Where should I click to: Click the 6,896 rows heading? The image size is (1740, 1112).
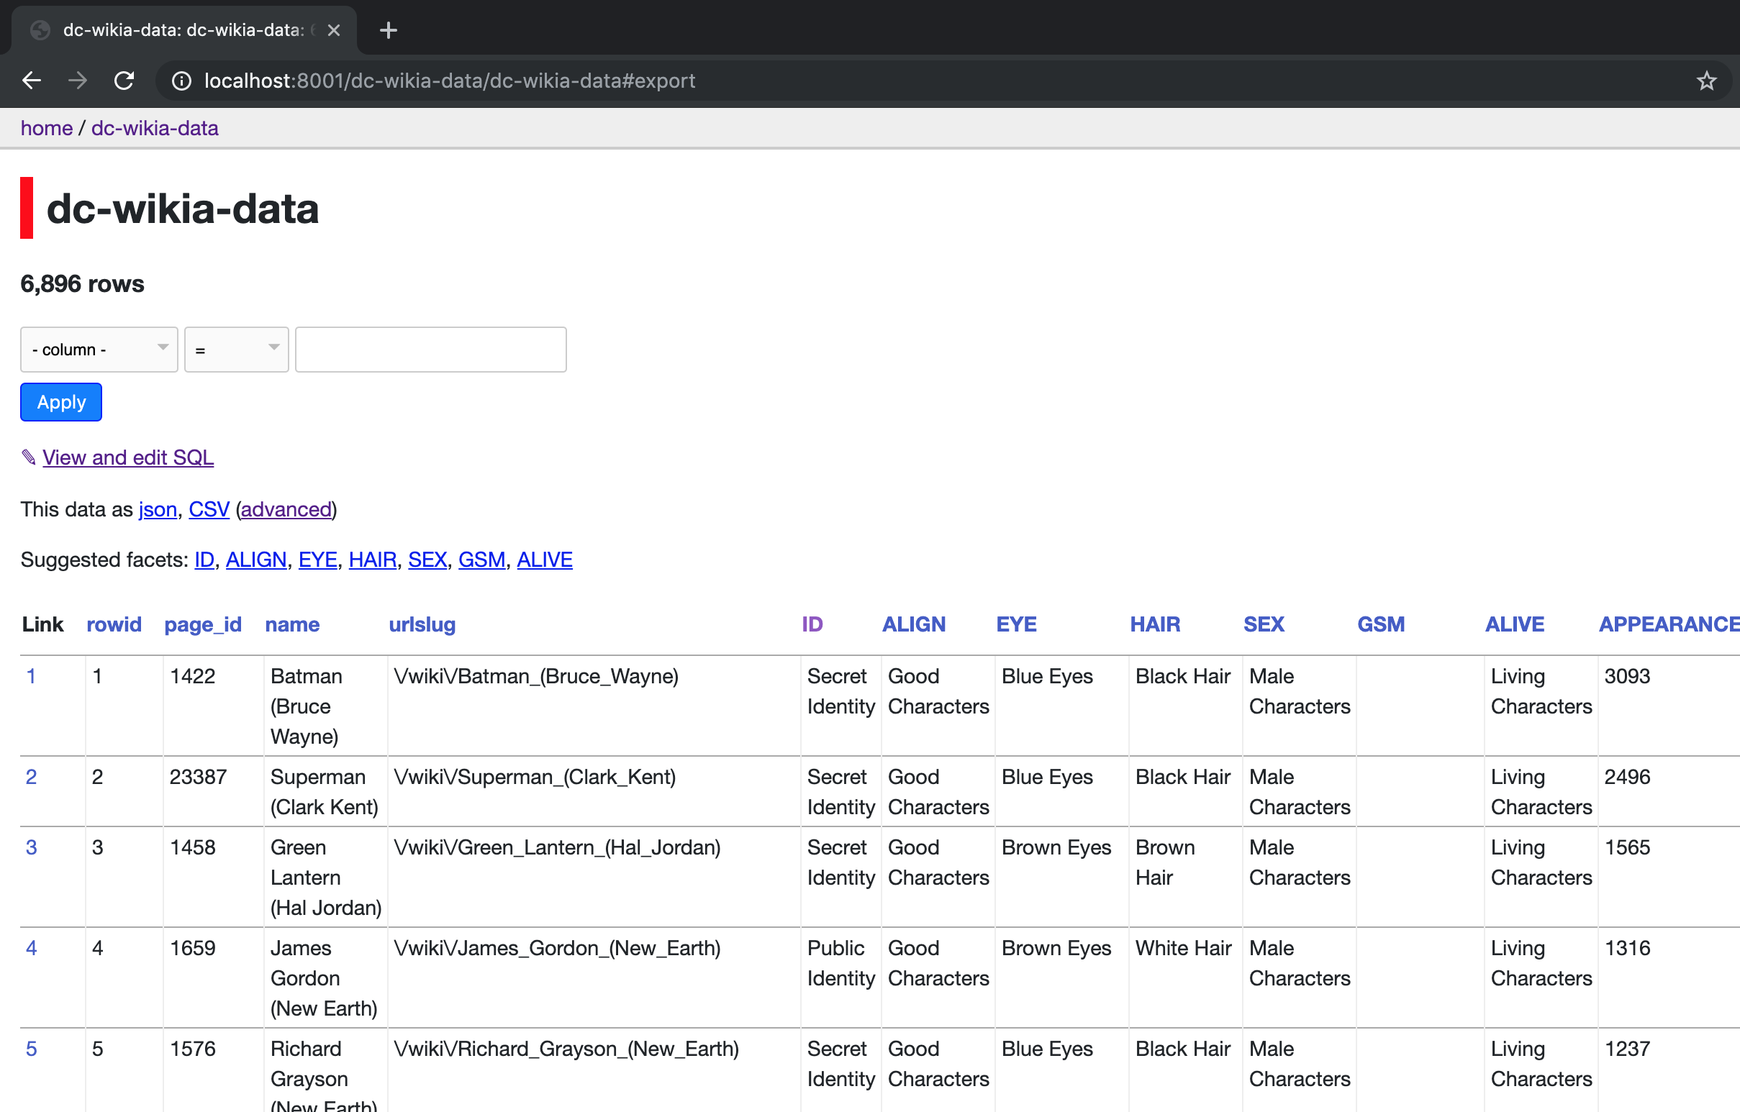82,285
